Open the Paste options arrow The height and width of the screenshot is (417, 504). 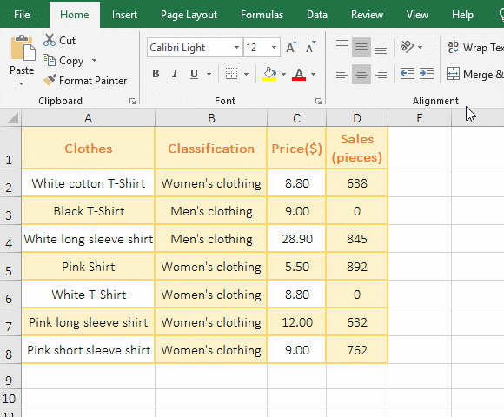(x=21, y=83)
